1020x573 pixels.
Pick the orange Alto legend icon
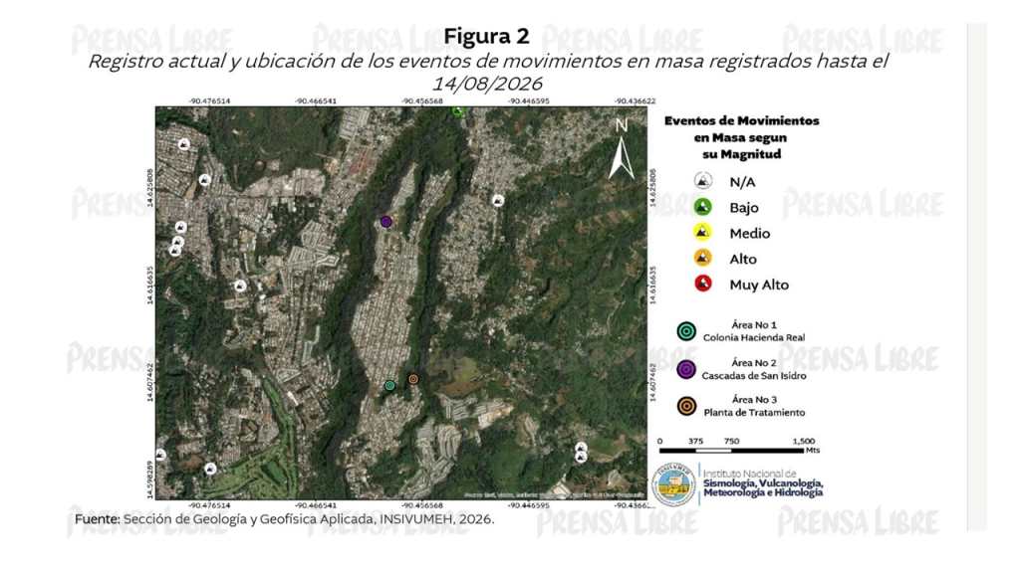coord(702,258)
